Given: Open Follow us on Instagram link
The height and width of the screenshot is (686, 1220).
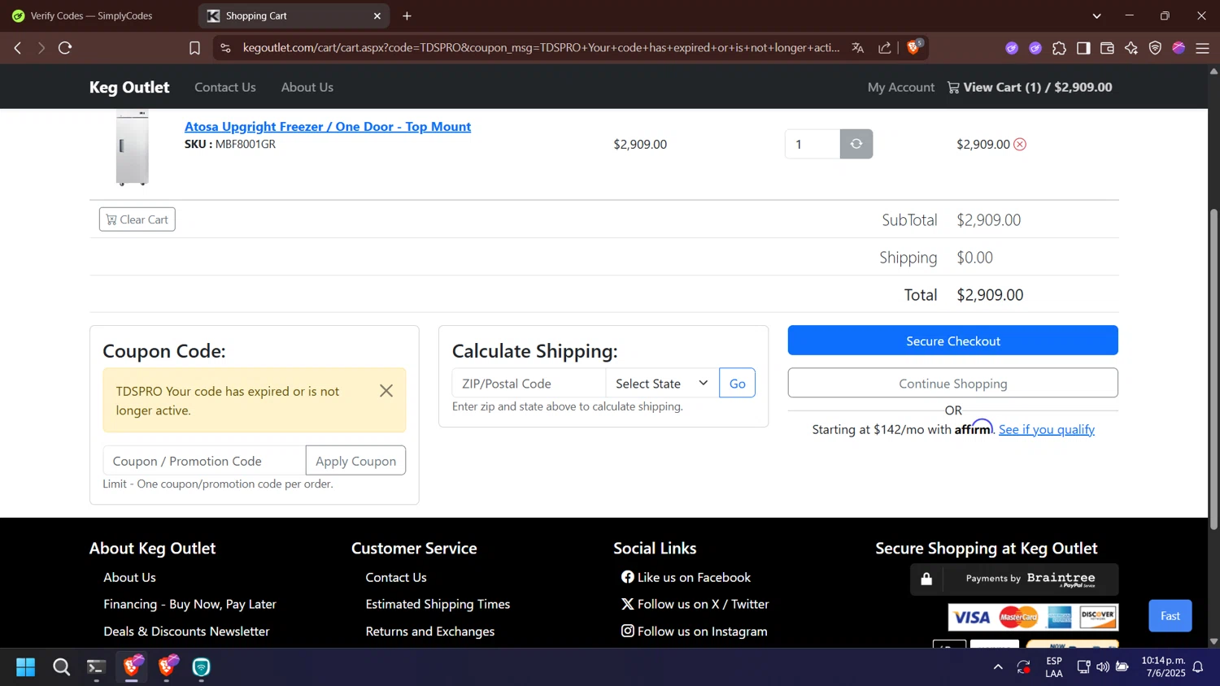Looking at the screenshot, I should point(694,631).
